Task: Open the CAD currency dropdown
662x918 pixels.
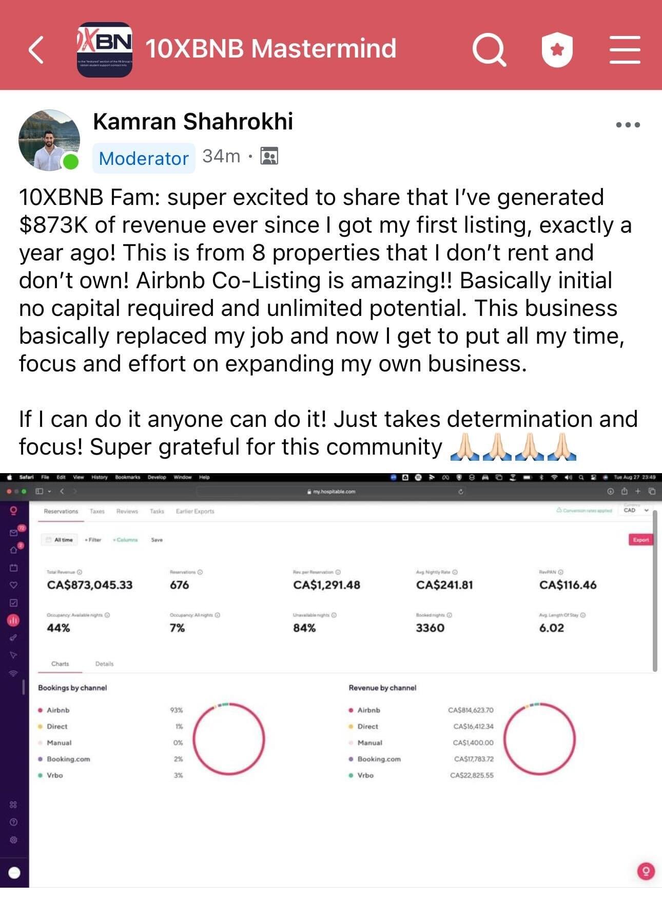Action: point(636,510)
